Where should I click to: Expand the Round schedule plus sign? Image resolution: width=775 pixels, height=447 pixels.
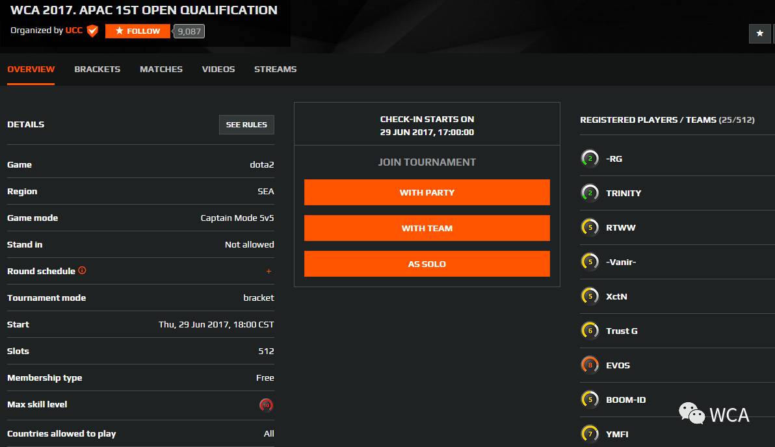(x=269, y=272)
